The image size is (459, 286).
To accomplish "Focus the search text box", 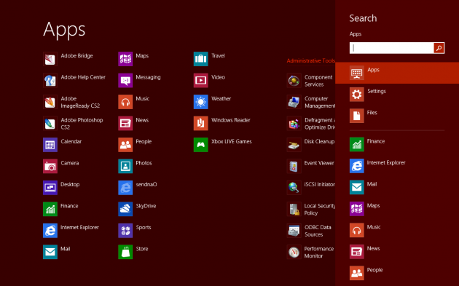I will point(392,48).
